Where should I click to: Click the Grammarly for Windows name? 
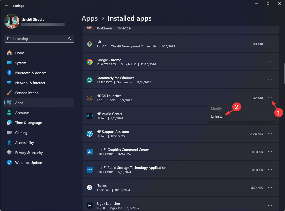click(x=115, y=78)
